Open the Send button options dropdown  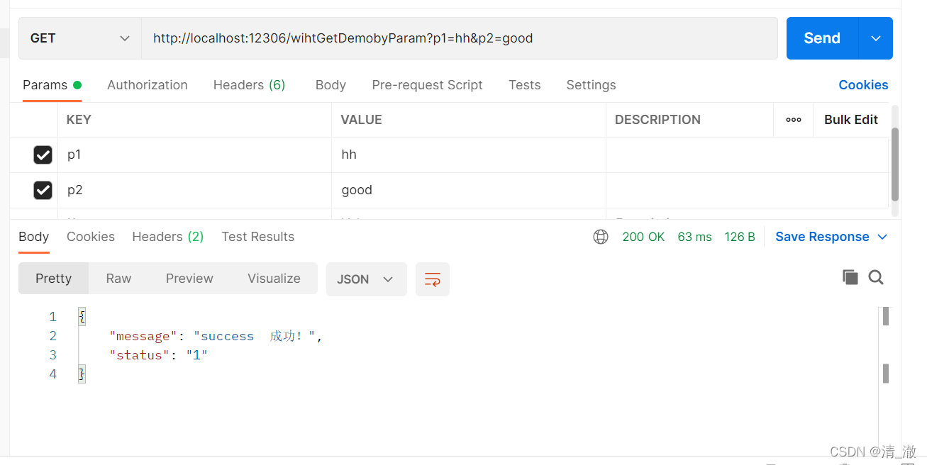(876, 38)
